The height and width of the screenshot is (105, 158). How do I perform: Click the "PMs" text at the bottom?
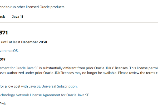click(3, 103)
